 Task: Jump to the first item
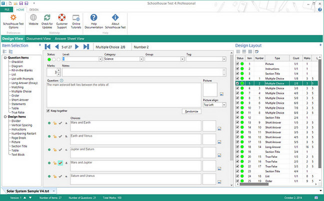[x=48, y=47]
